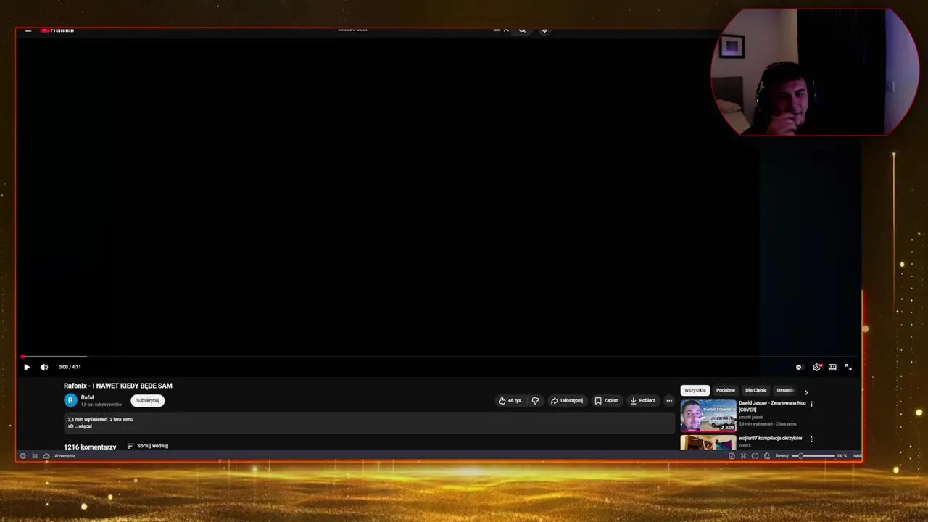Viewport: 928px width, 522px height.
Task: Adjust the page zoom slider
Action: tap(813, 456)
